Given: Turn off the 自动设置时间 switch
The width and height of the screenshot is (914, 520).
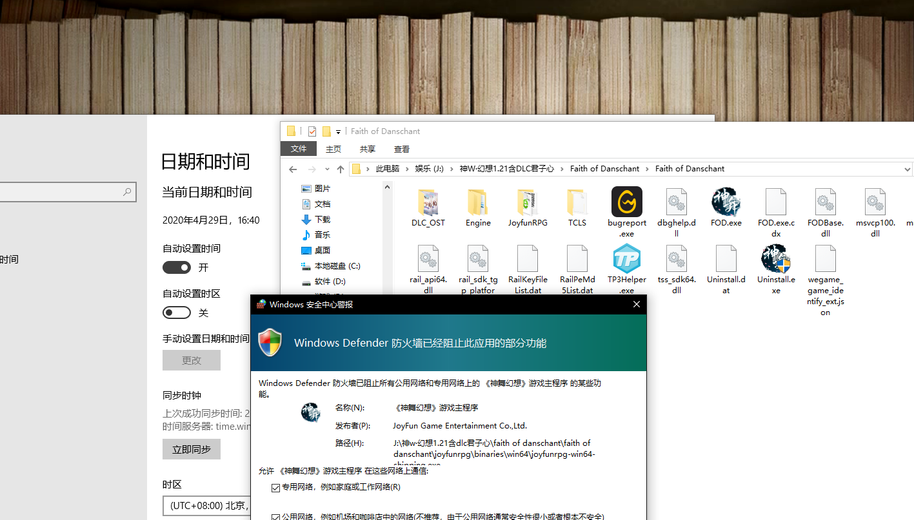Looking at the screenshot, I should tap(177, 267).
